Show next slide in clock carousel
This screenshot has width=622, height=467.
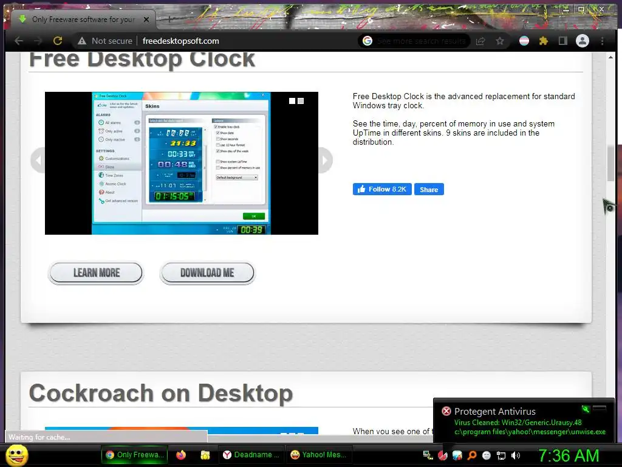pyautogui.click(x=326, y=160)
